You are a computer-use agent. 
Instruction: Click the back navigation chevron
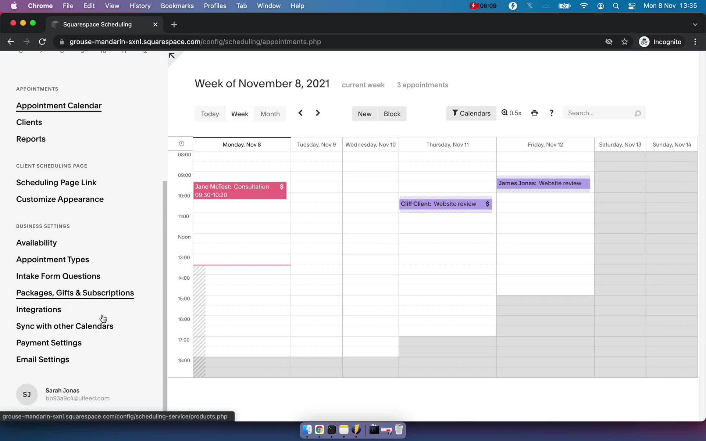(x=300, y=113)
